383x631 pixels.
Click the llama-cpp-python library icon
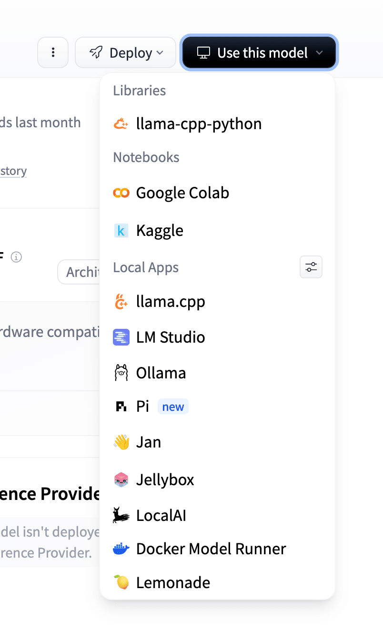tap(121, 124)
